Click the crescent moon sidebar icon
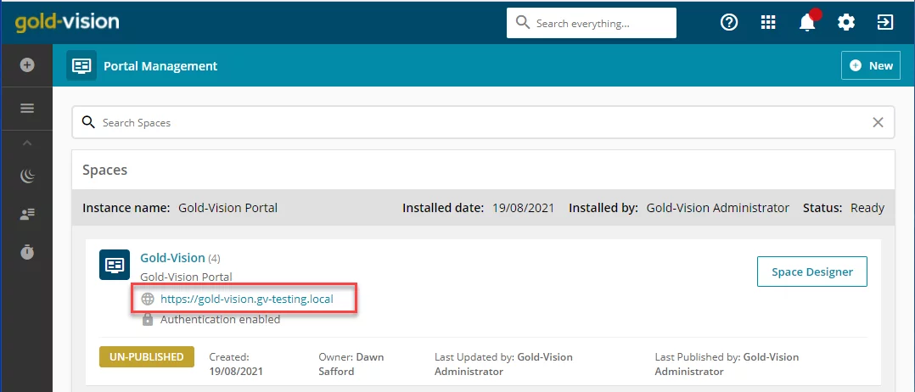 [x=27, y=176]
